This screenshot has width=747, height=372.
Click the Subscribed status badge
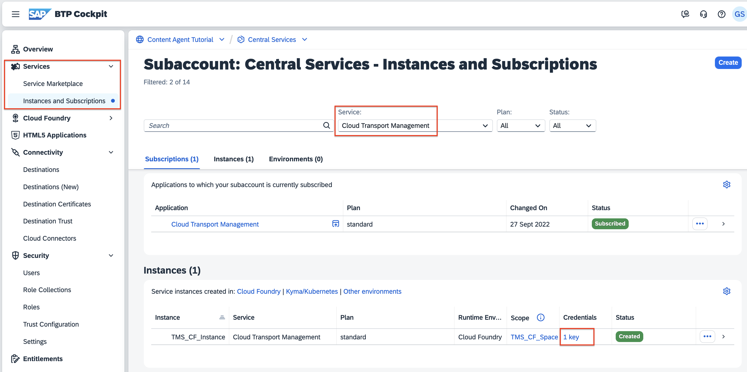[x=610, y=224]
